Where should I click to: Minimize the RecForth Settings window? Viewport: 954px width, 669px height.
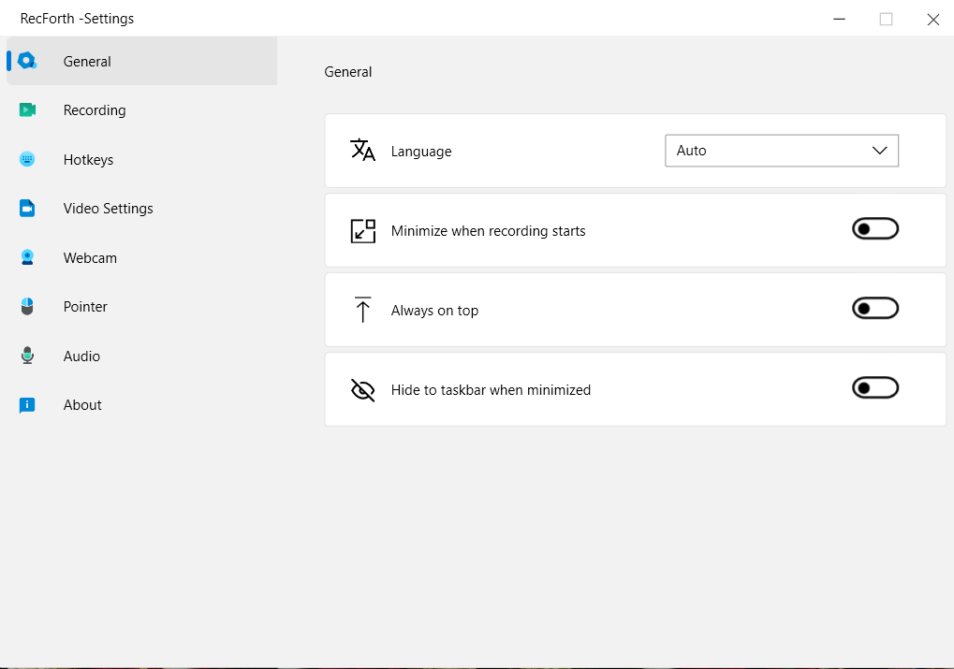839,19
